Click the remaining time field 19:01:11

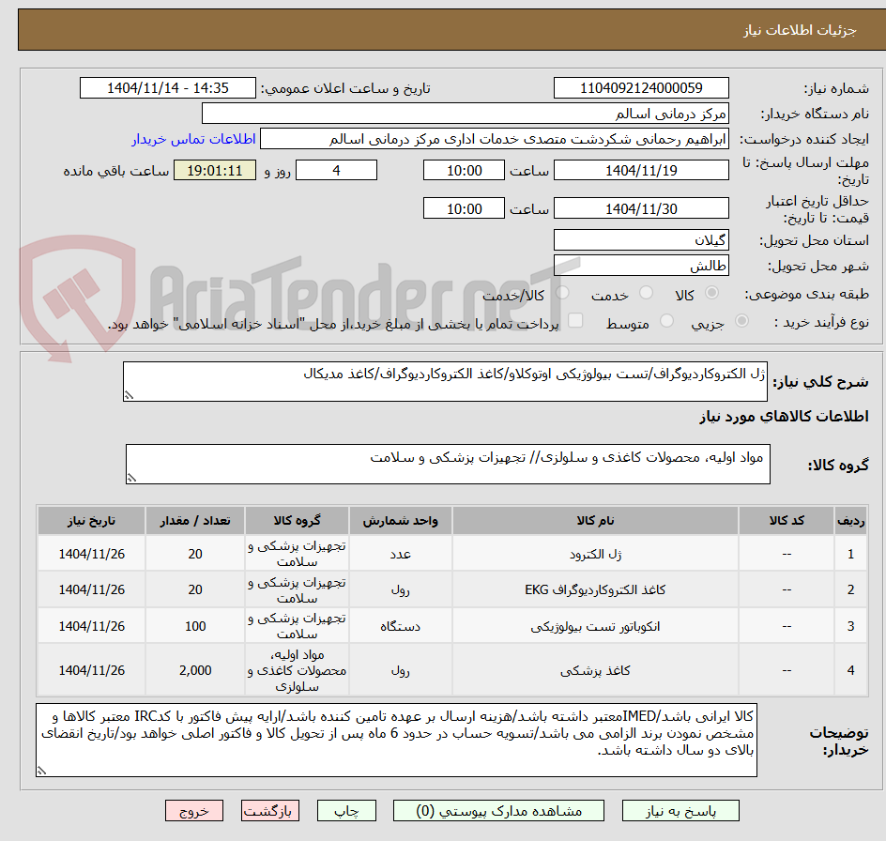215,170
